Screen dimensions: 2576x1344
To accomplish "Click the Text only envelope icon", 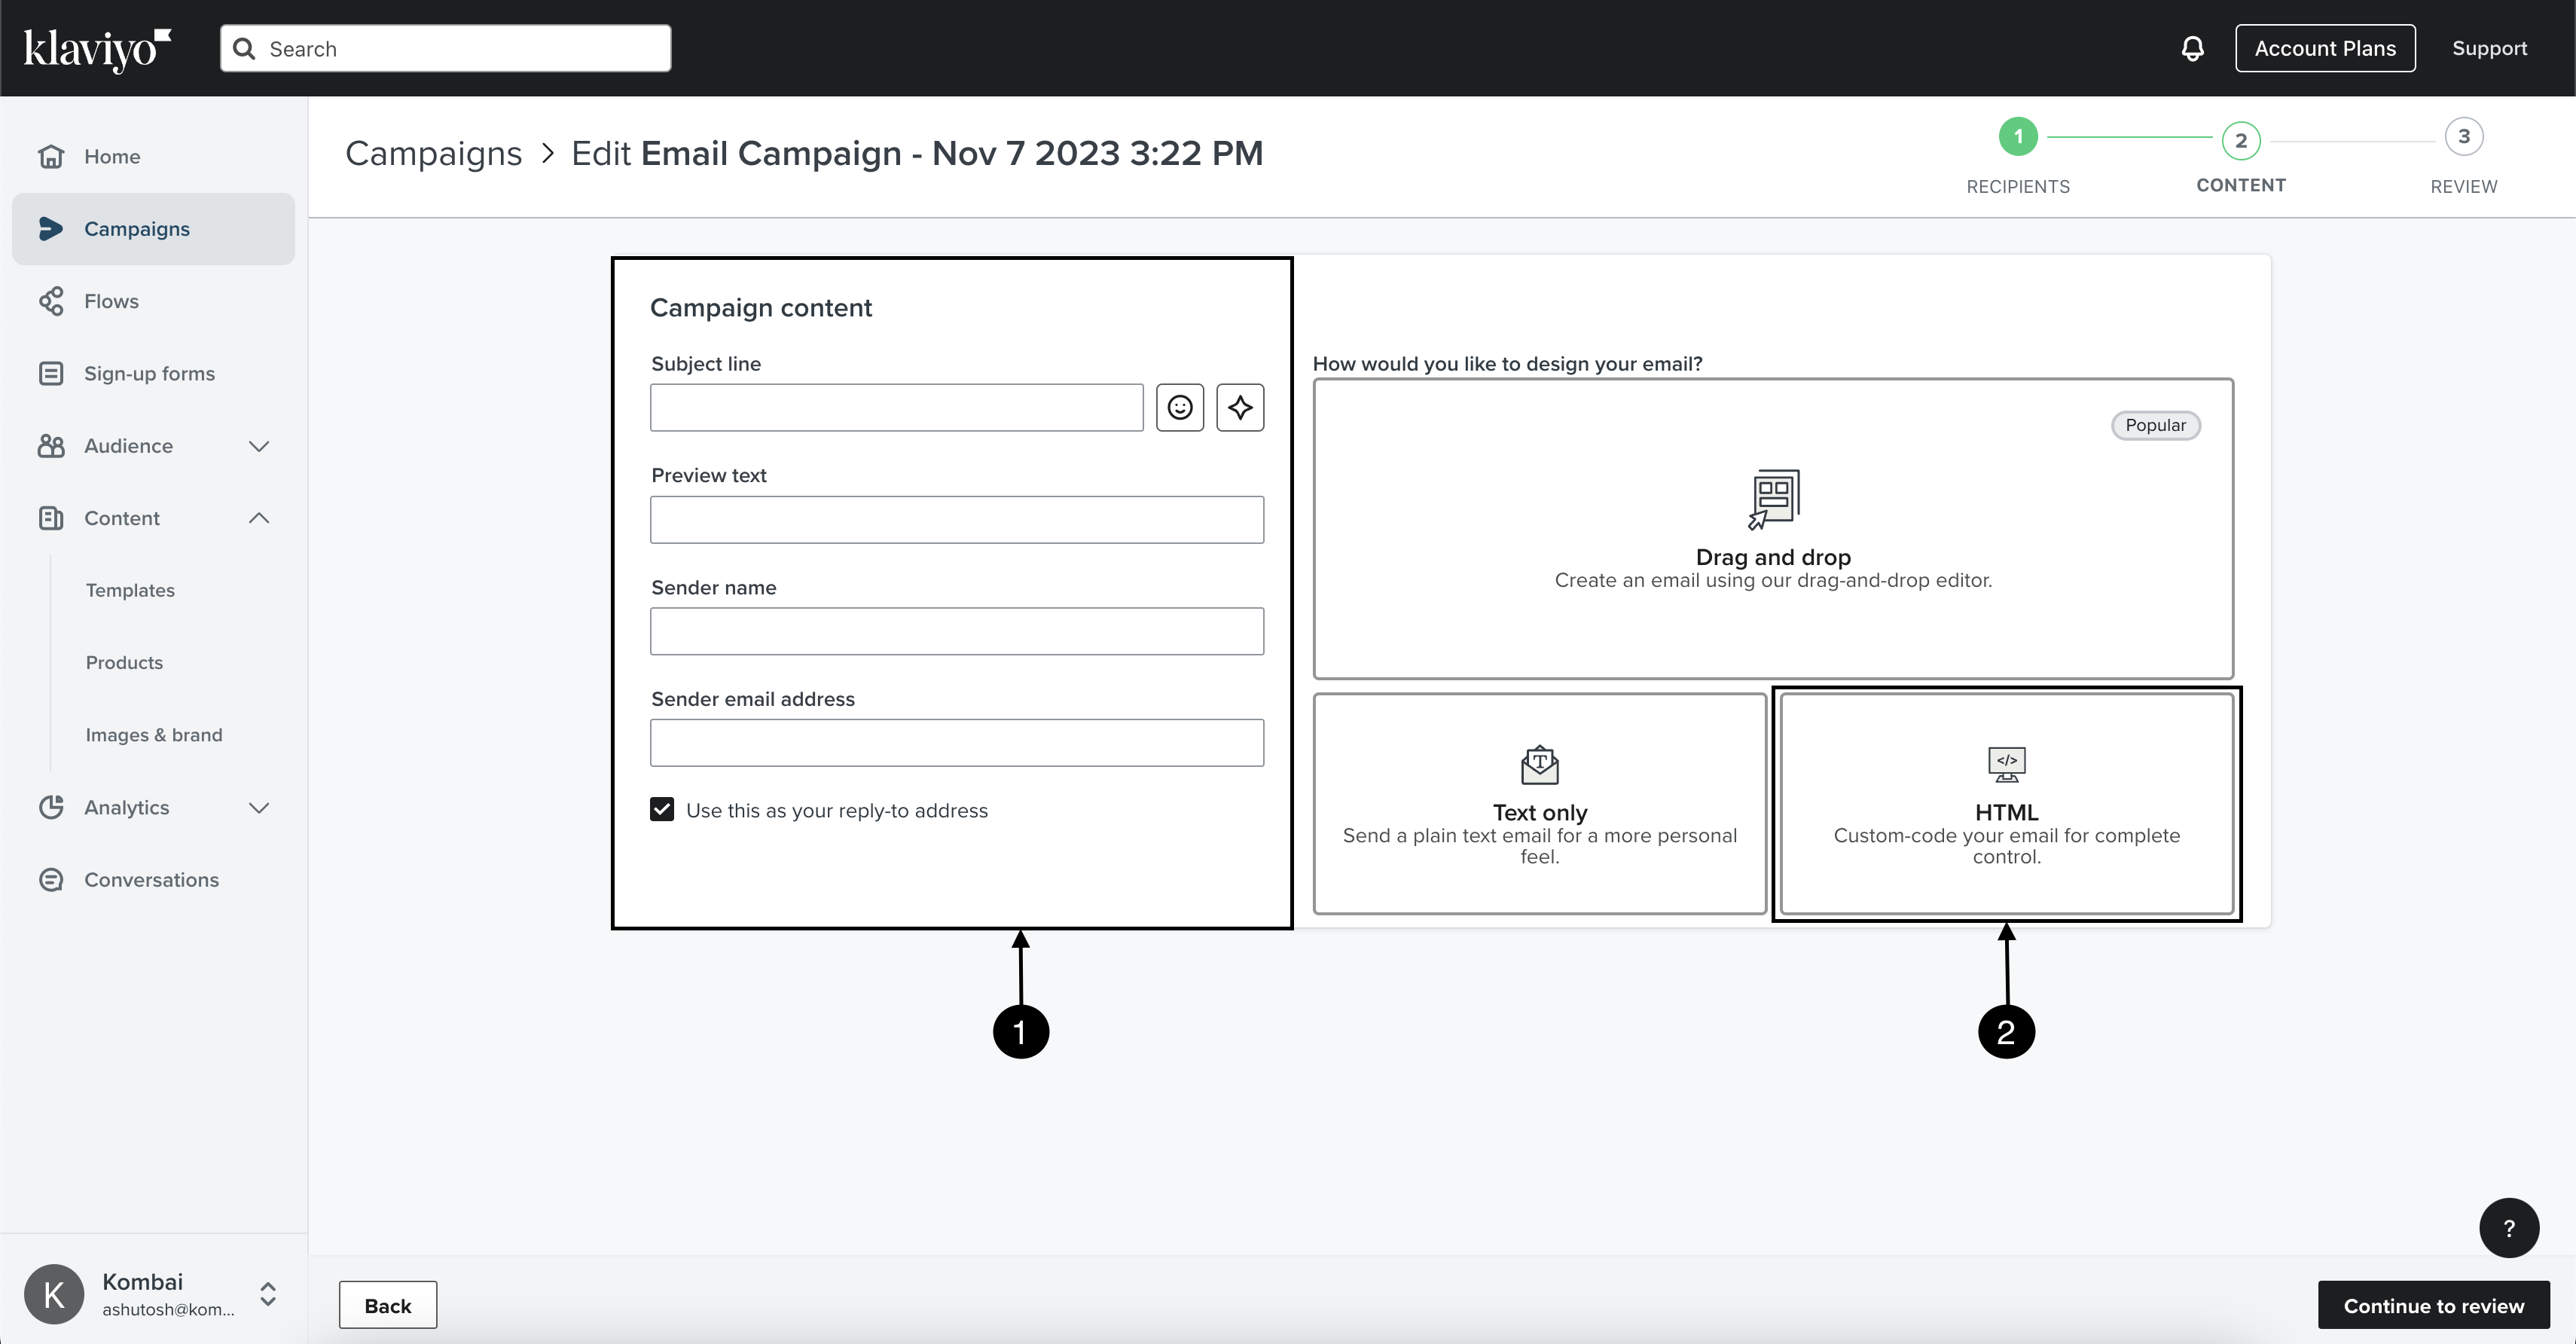I will click(x=1540, y=765).
